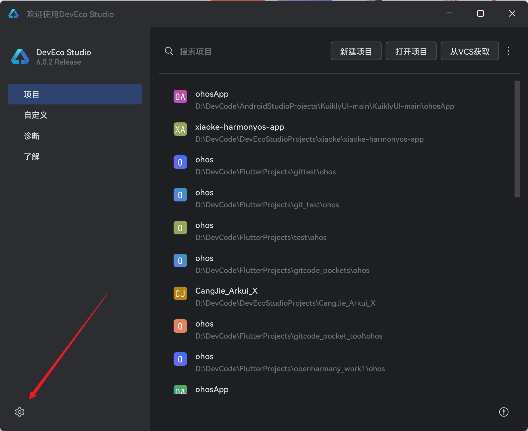The image size is (528, 431).
Task: Click the 打开项目 button
Action: pyautogui.click(x=411, y=51)
